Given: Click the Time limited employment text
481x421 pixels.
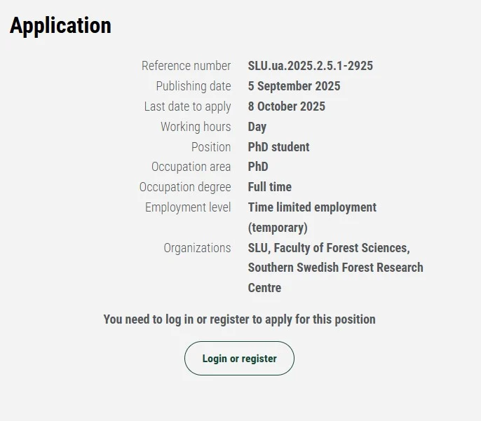Looking at the screenshot, I should pos(312,207).
